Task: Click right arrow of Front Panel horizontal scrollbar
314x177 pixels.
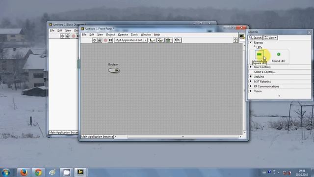Action: pyautogui.click(x=240, y=137)
